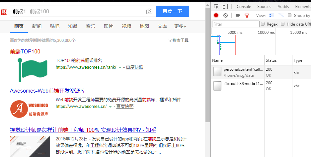Open the 贴吧 tab
Screen dimensions: 311x157
[x=55, y=26]
